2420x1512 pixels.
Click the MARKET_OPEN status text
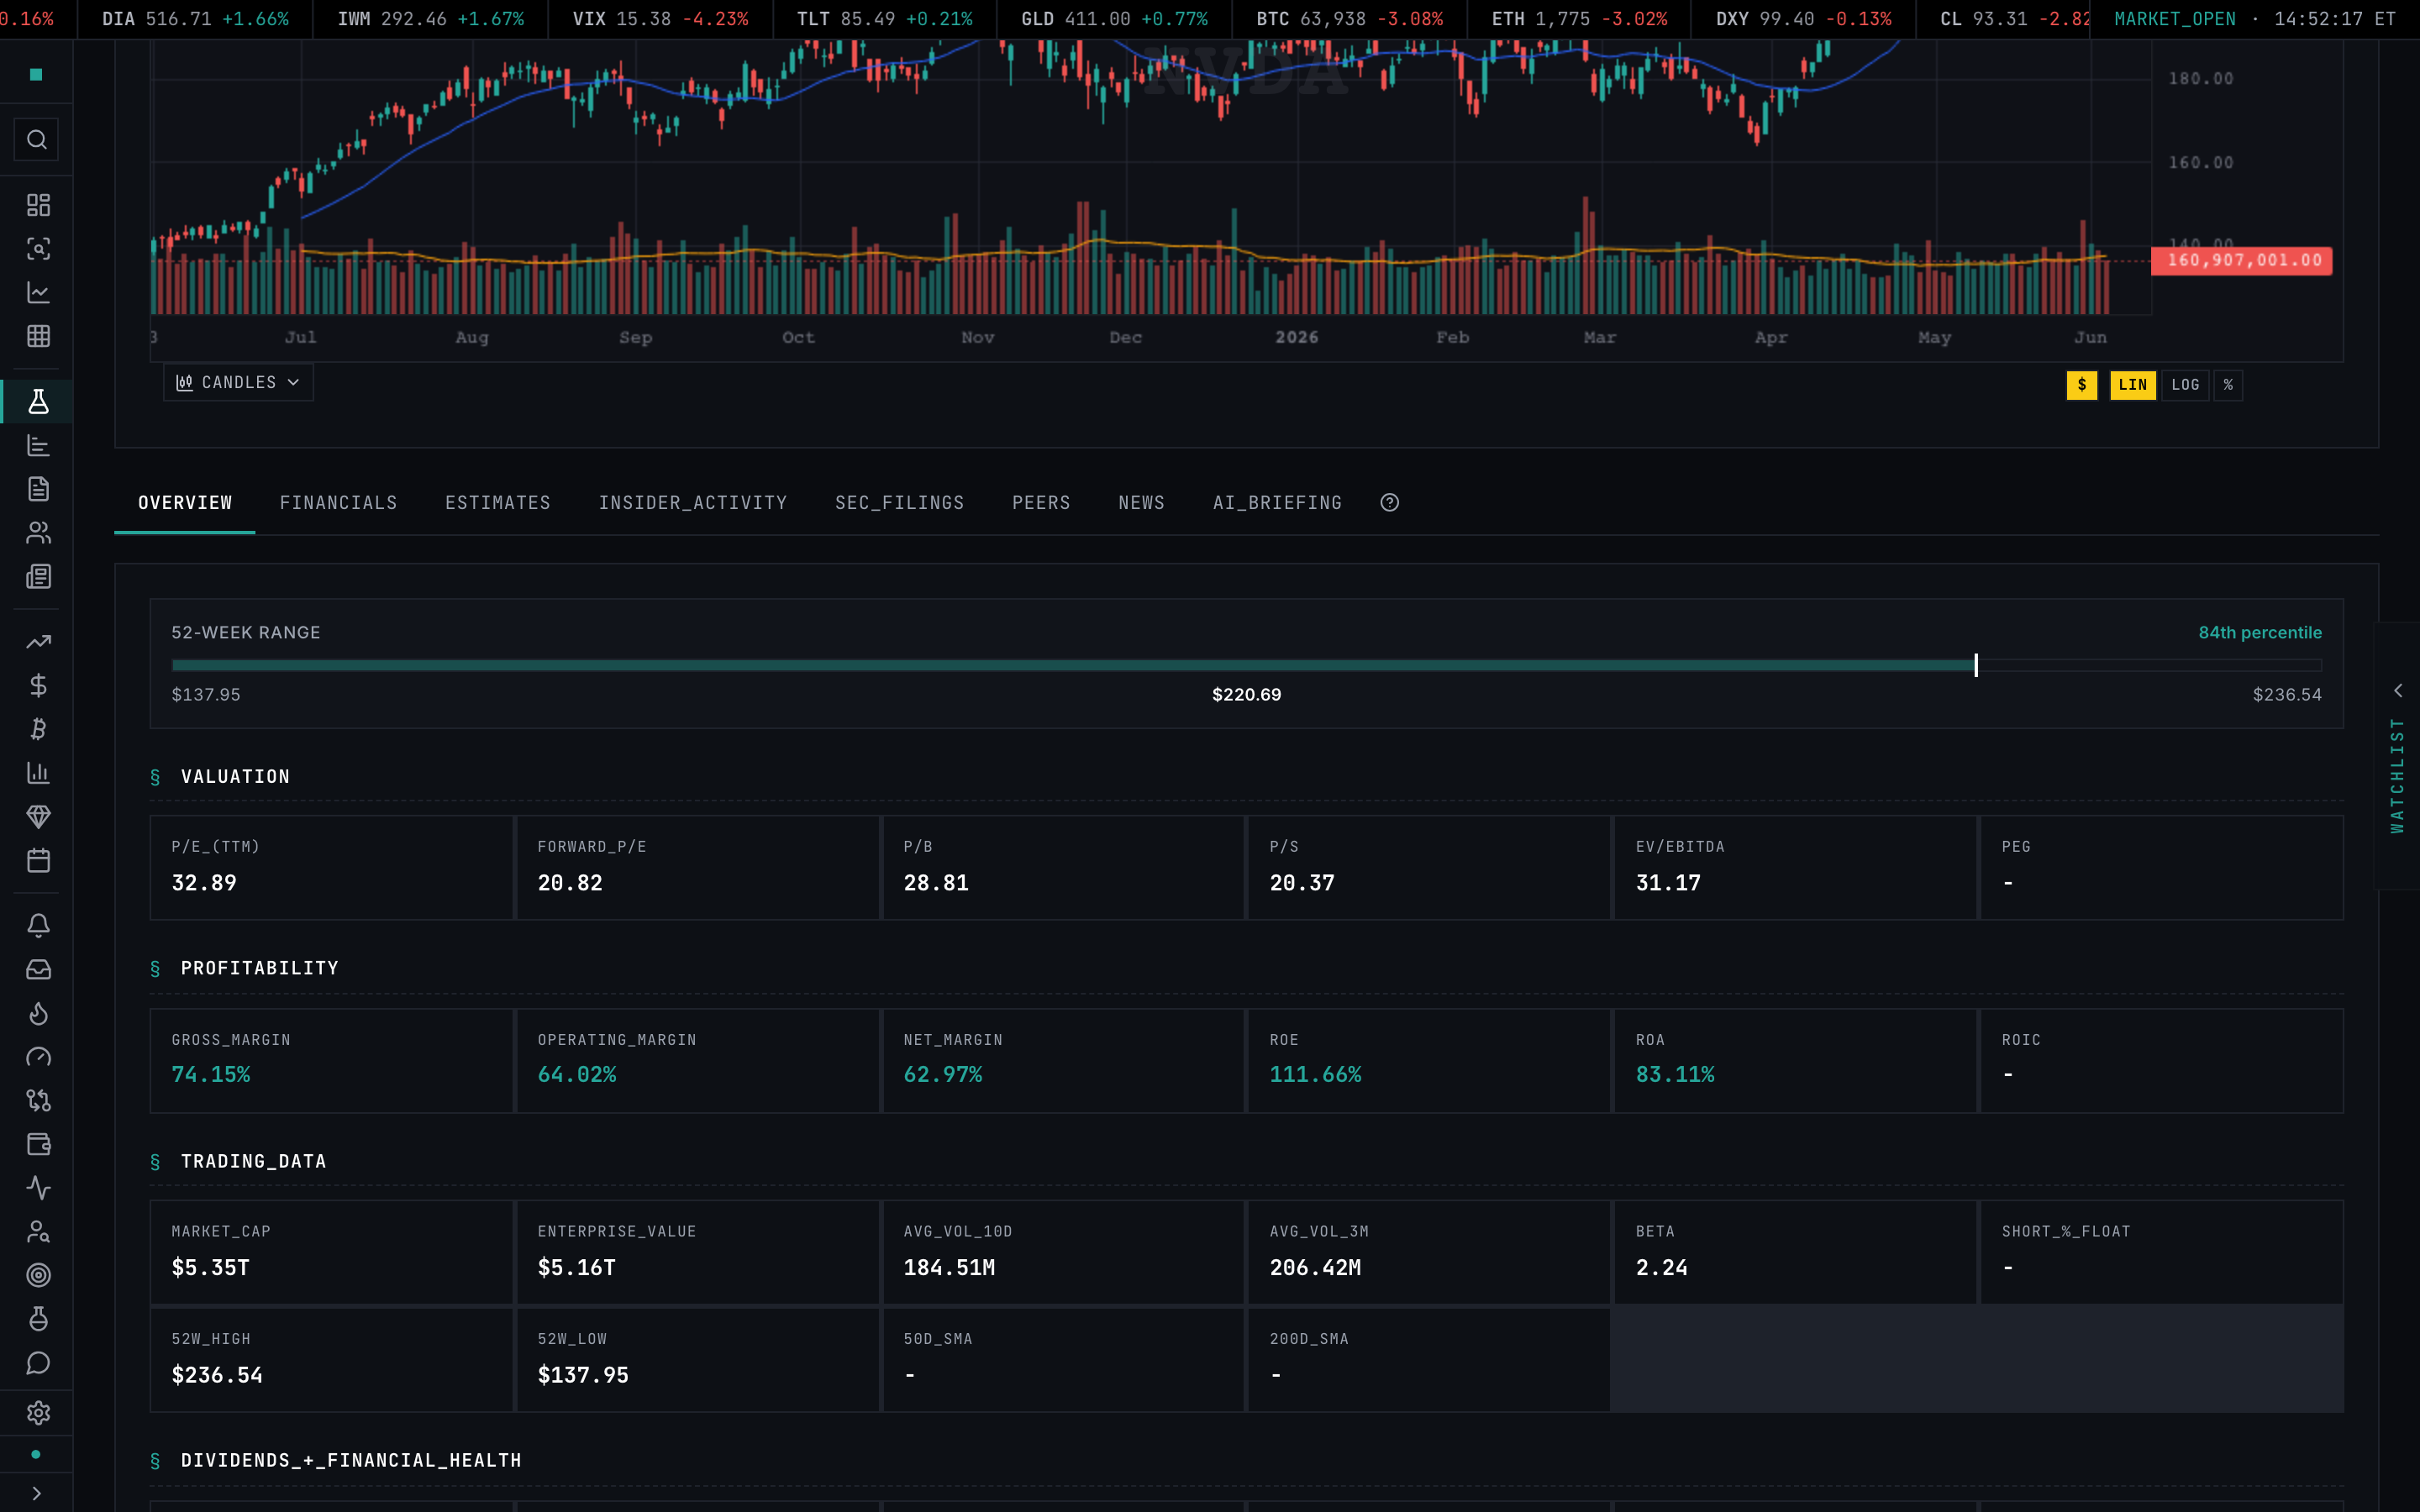coord(2175,19)
